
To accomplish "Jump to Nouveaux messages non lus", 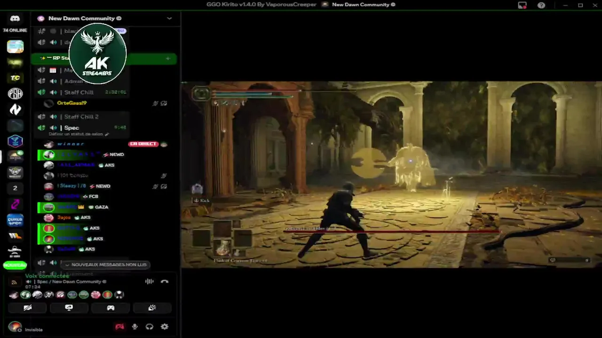I will [x=106, y=265].
